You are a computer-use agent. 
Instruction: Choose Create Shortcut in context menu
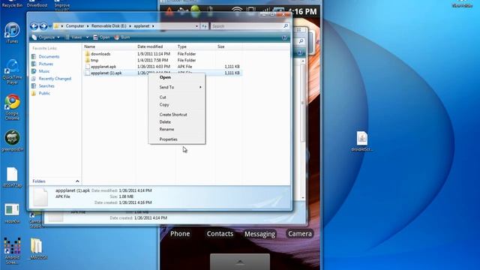(x=177, y=115)
